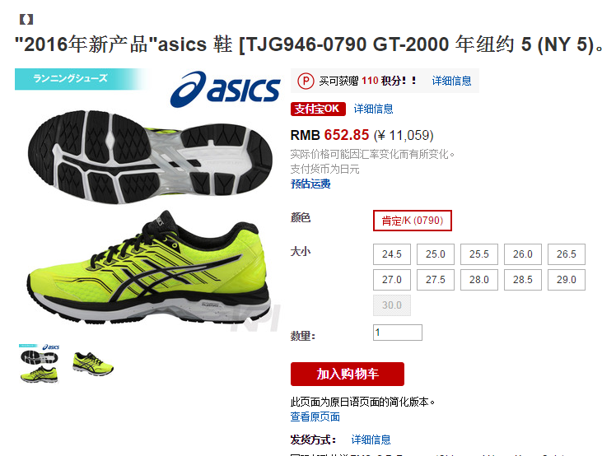Open 详细信息 link beside Alipay badge
602x456 pixels.
373,109
